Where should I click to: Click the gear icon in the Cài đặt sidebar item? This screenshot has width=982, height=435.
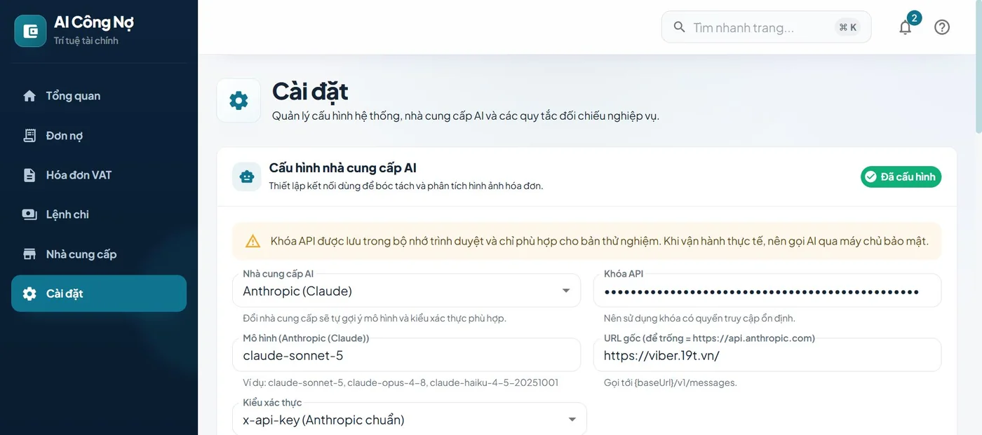pos(29,294)
